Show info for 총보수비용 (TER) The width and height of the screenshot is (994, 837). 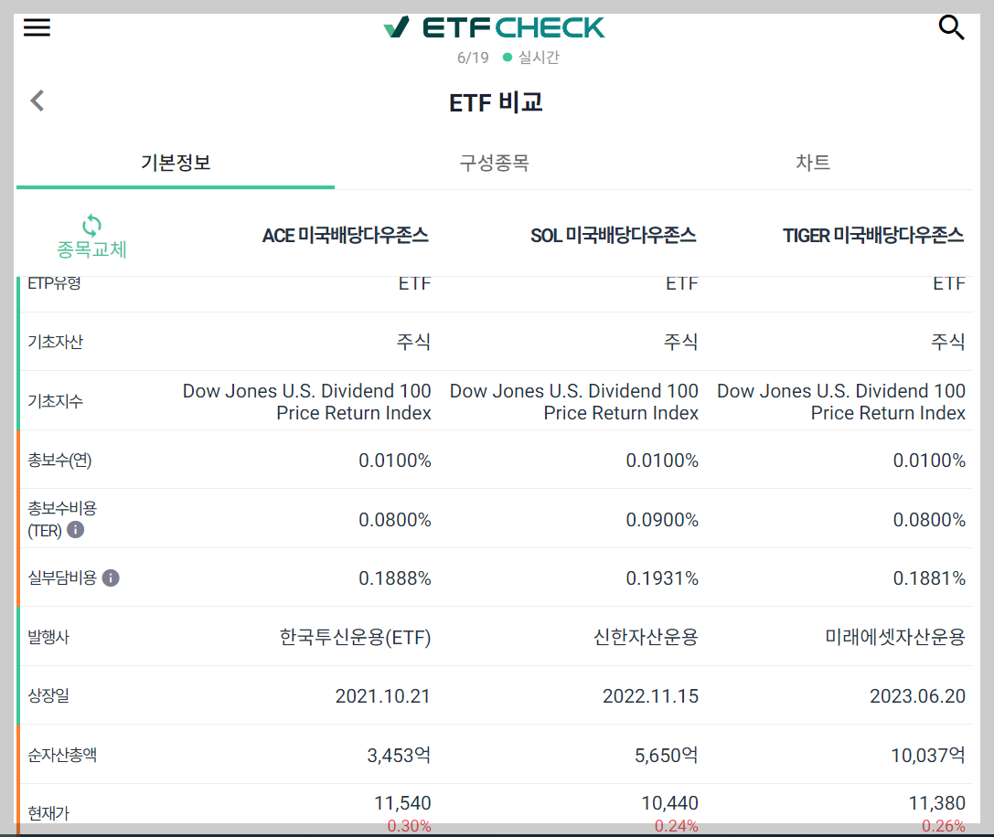point(75,529)
